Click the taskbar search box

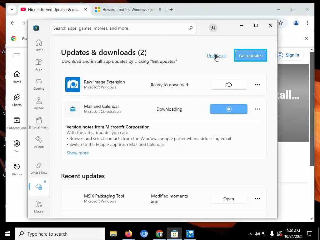[60, 234]
